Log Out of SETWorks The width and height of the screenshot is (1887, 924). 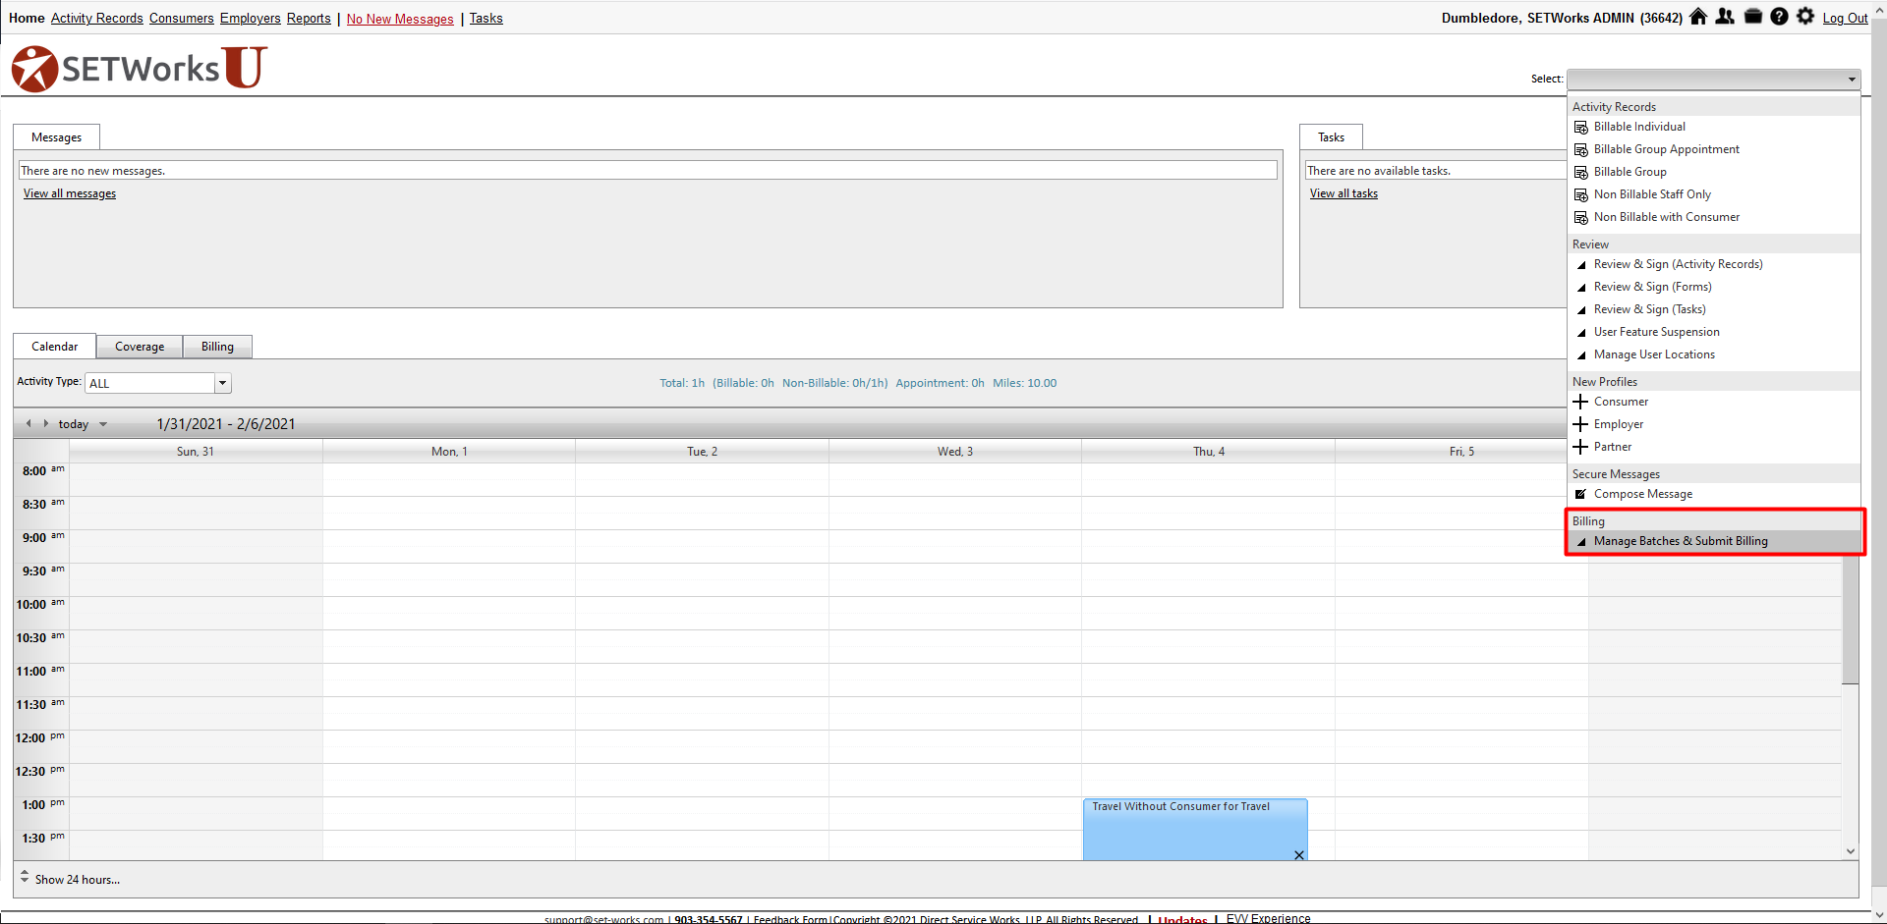click(1845, 18)
